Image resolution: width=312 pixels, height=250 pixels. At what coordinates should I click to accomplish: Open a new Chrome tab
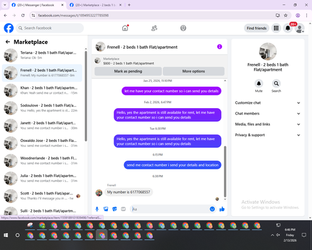click(129, 5)
